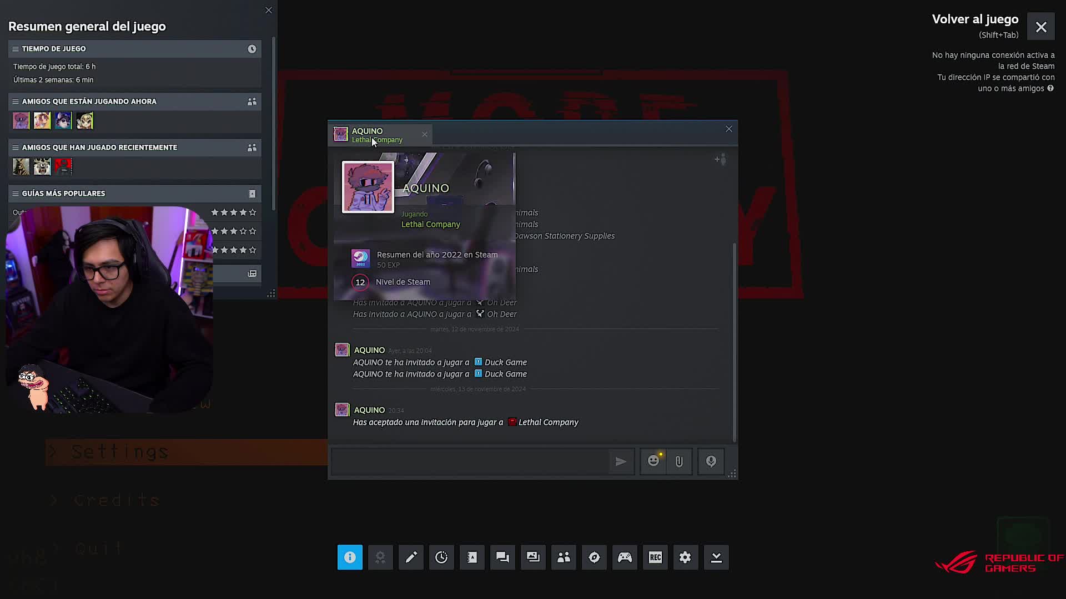Open overlay Settings with the gear icon

click(686, 557)
